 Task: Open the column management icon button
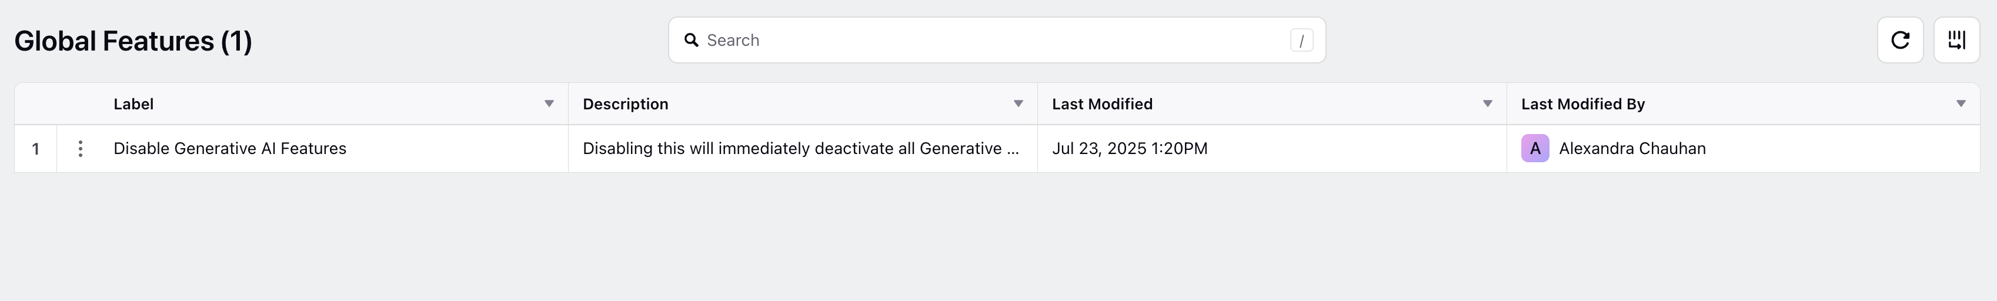point(1956,41)
